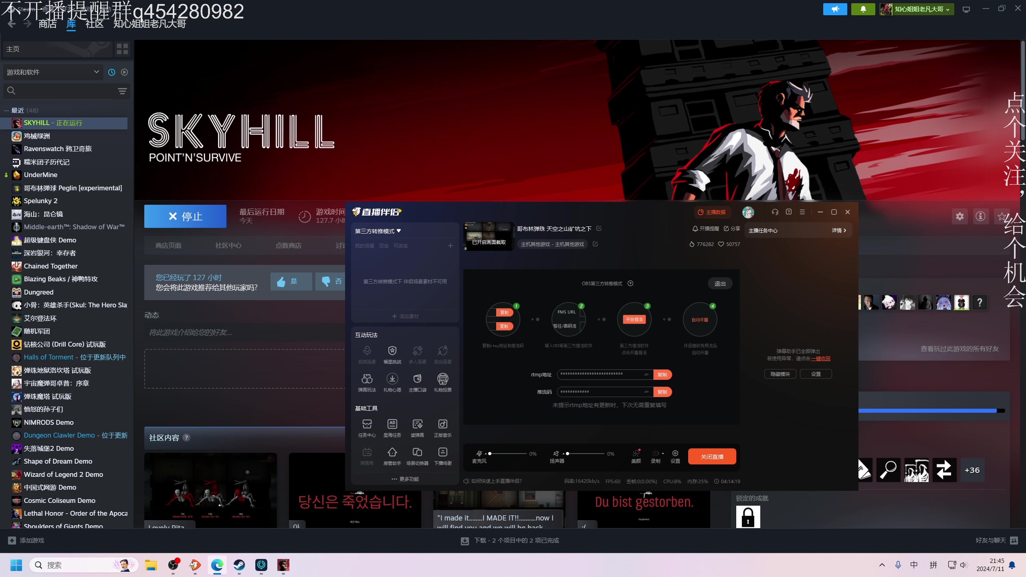
Task: Toggle ready-to-play filter in library
Action: coord(124,72)
